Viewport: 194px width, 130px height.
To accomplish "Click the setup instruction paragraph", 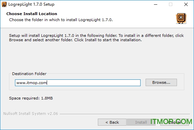I will click(96, 38).
